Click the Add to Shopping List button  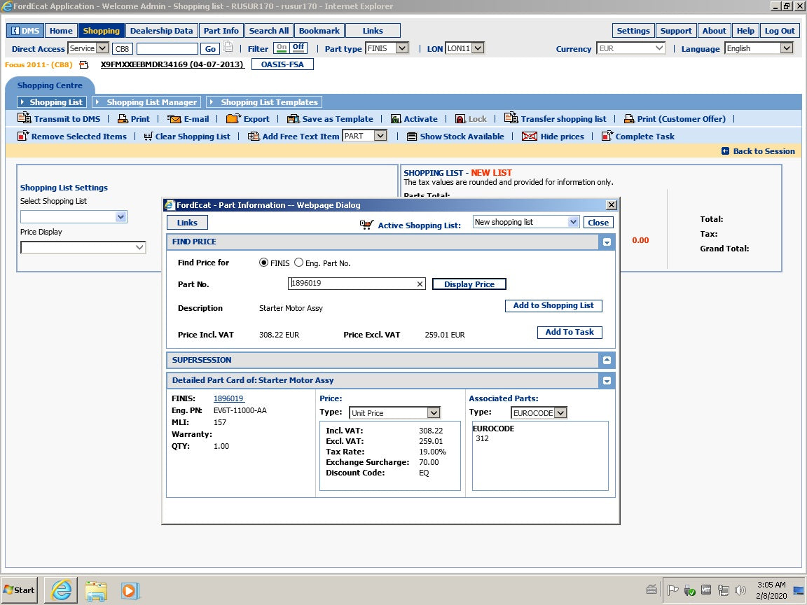(553, 305)
